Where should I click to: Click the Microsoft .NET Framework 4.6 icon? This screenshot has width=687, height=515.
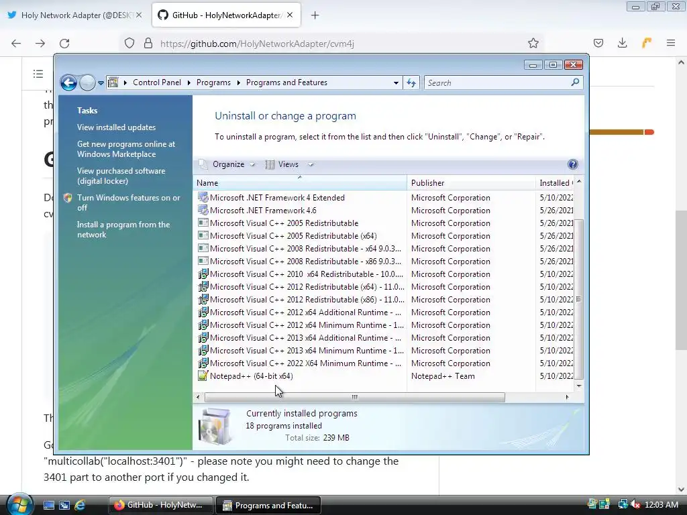point(203,210)
